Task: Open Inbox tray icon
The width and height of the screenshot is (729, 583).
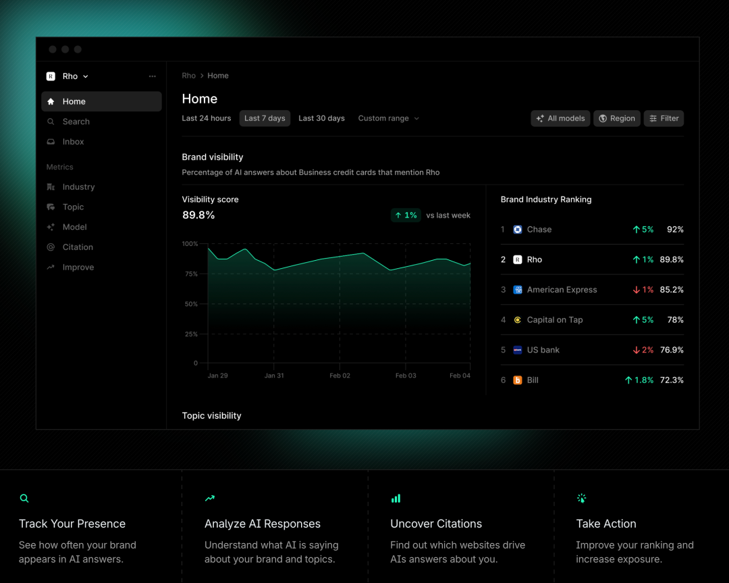Action: (51, 141)
